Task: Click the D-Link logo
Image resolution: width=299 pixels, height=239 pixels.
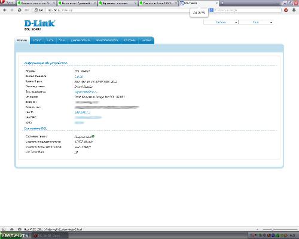Action: [x=39, y=23]
